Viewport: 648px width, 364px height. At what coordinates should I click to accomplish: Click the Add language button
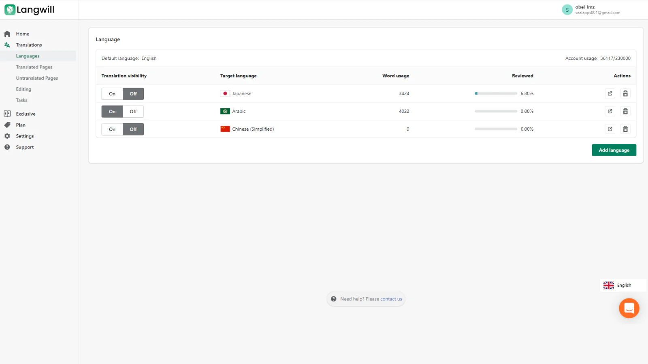(x=614, y=150)
